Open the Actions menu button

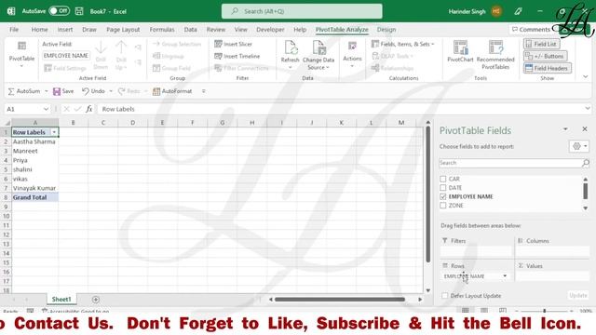click(352, 55)
